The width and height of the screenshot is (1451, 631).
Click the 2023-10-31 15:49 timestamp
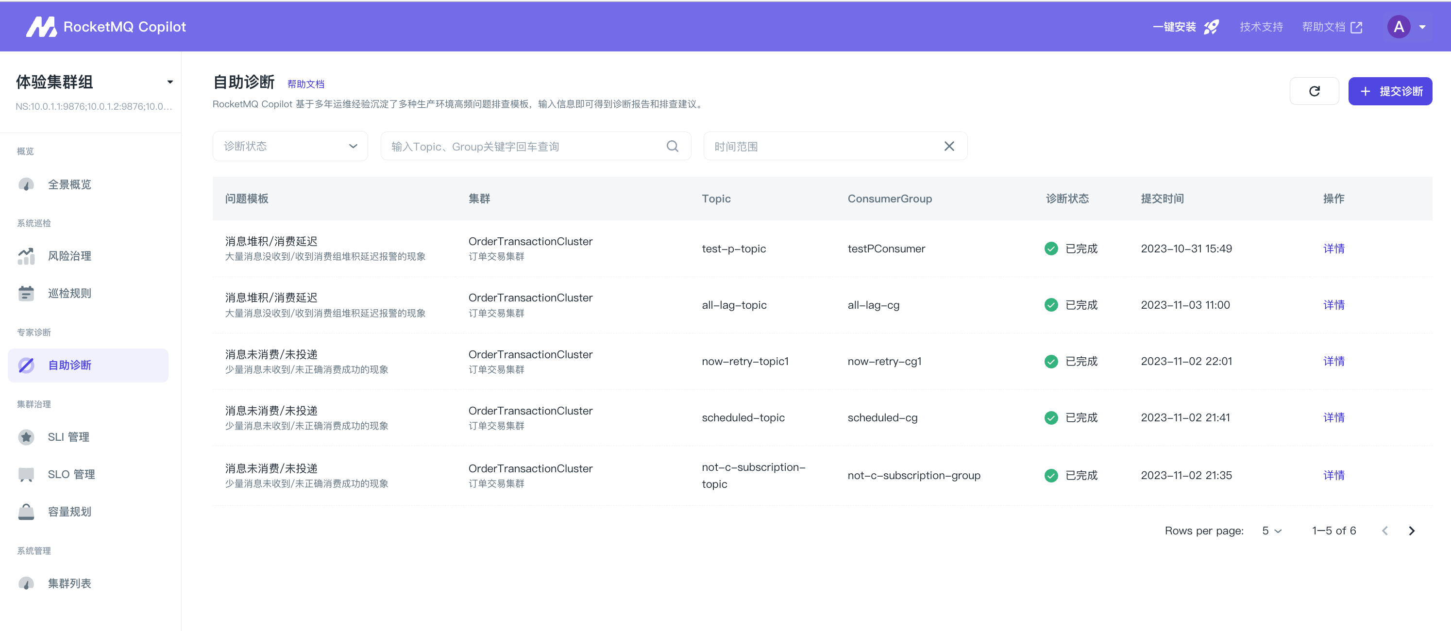(1186, 249)
